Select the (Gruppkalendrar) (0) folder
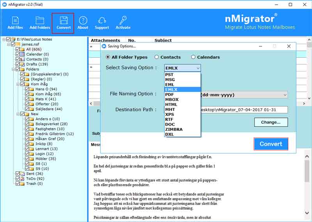This screenshot has width=312, height=222. tap(50, 74)
